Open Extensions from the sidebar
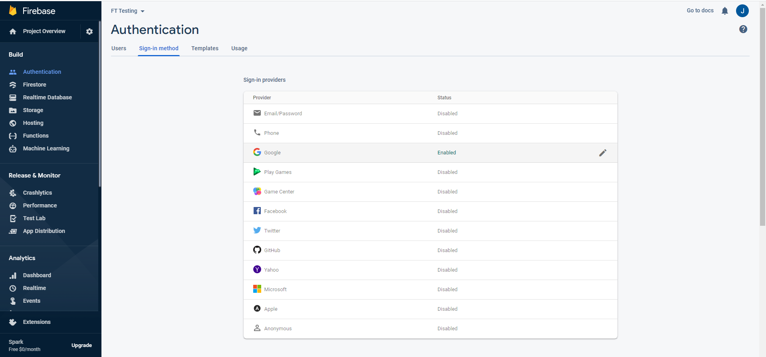 (x=37, y=322)
